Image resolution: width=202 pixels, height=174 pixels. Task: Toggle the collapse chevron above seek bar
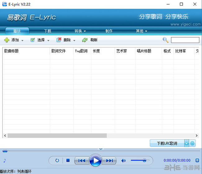tap(101, 149)
